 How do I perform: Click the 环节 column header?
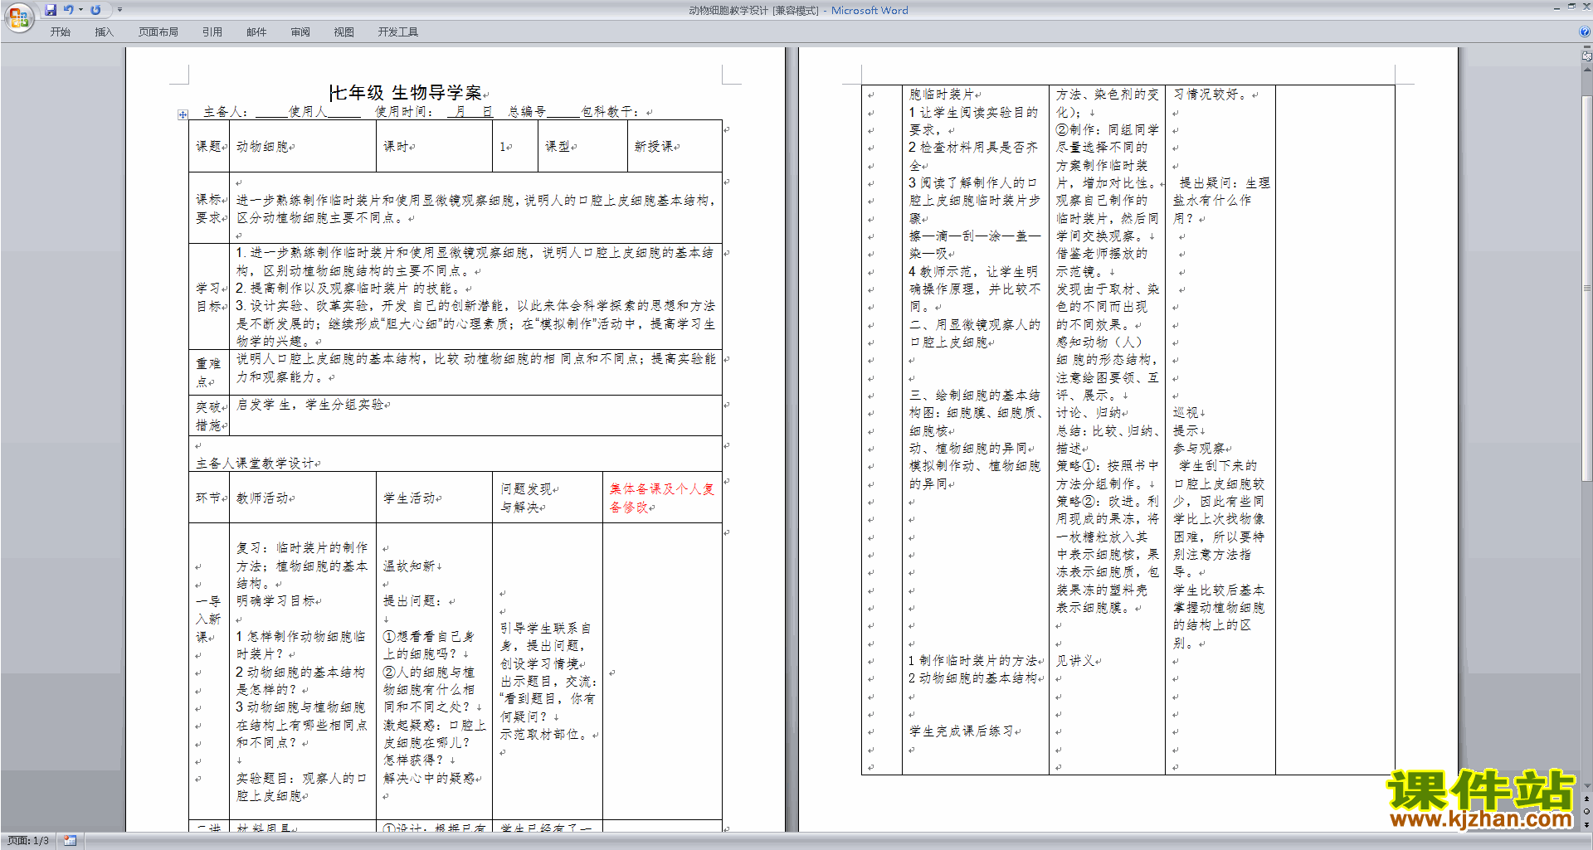(208, 498)
